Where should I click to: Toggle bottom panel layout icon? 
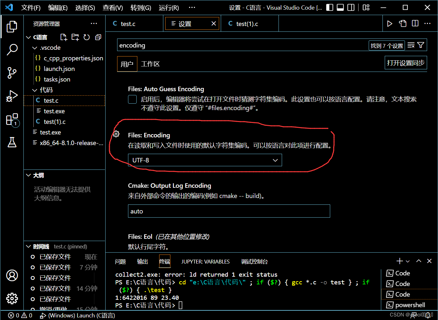pyautogui.click(x=340, y=7)
